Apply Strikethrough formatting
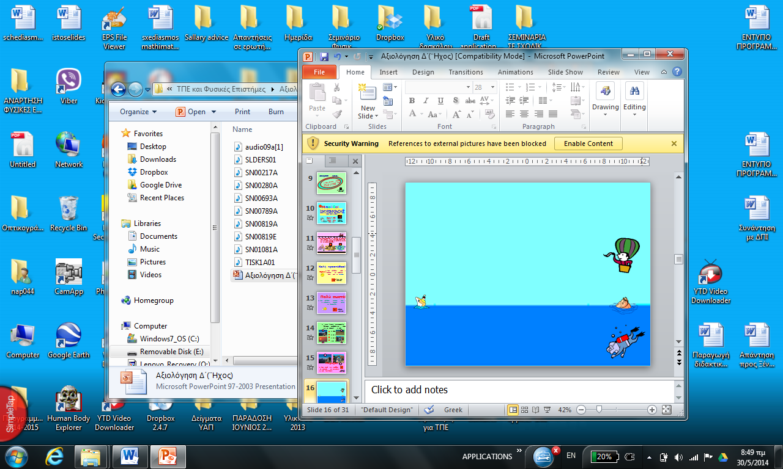The image size is (783, 469). pos(470,101)
